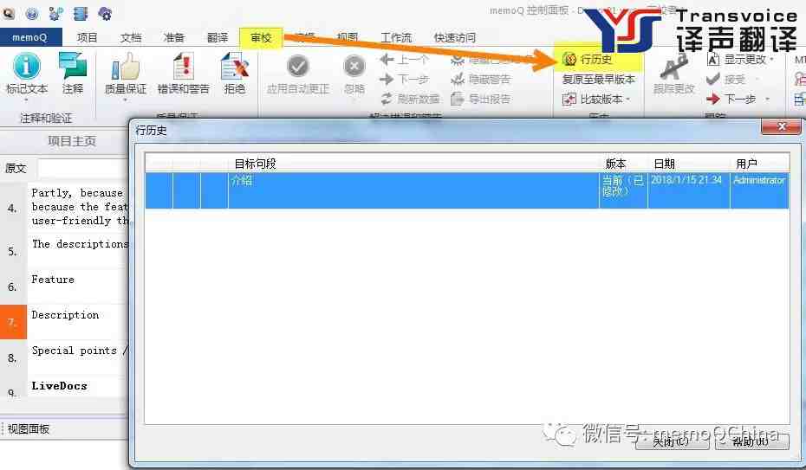Switch to the 快速访问 tab
806x470 pixels.
pos(455,37)
